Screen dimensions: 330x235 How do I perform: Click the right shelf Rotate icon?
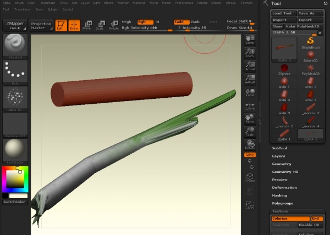pyautogui.click(x=250, y=145)
